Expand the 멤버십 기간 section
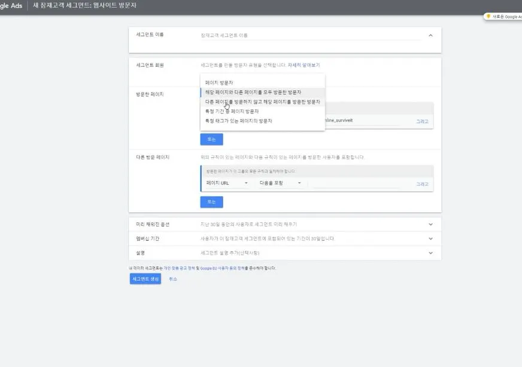Image resolution: width=522 pixels, height=367 pixels. 430,238
